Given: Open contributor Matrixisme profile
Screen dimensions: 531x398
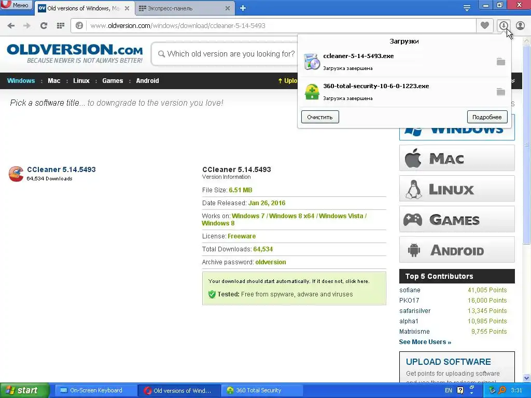Looking at the screenshot, I should [x=414, y=331].
